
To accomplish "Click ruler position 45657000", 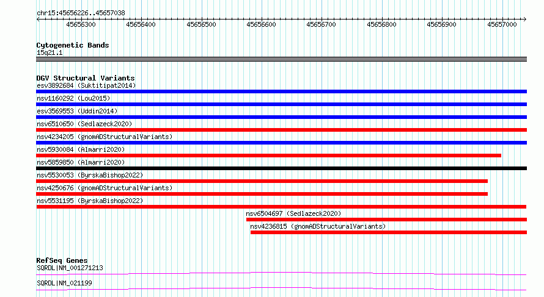I will click(x=502, y=24).
